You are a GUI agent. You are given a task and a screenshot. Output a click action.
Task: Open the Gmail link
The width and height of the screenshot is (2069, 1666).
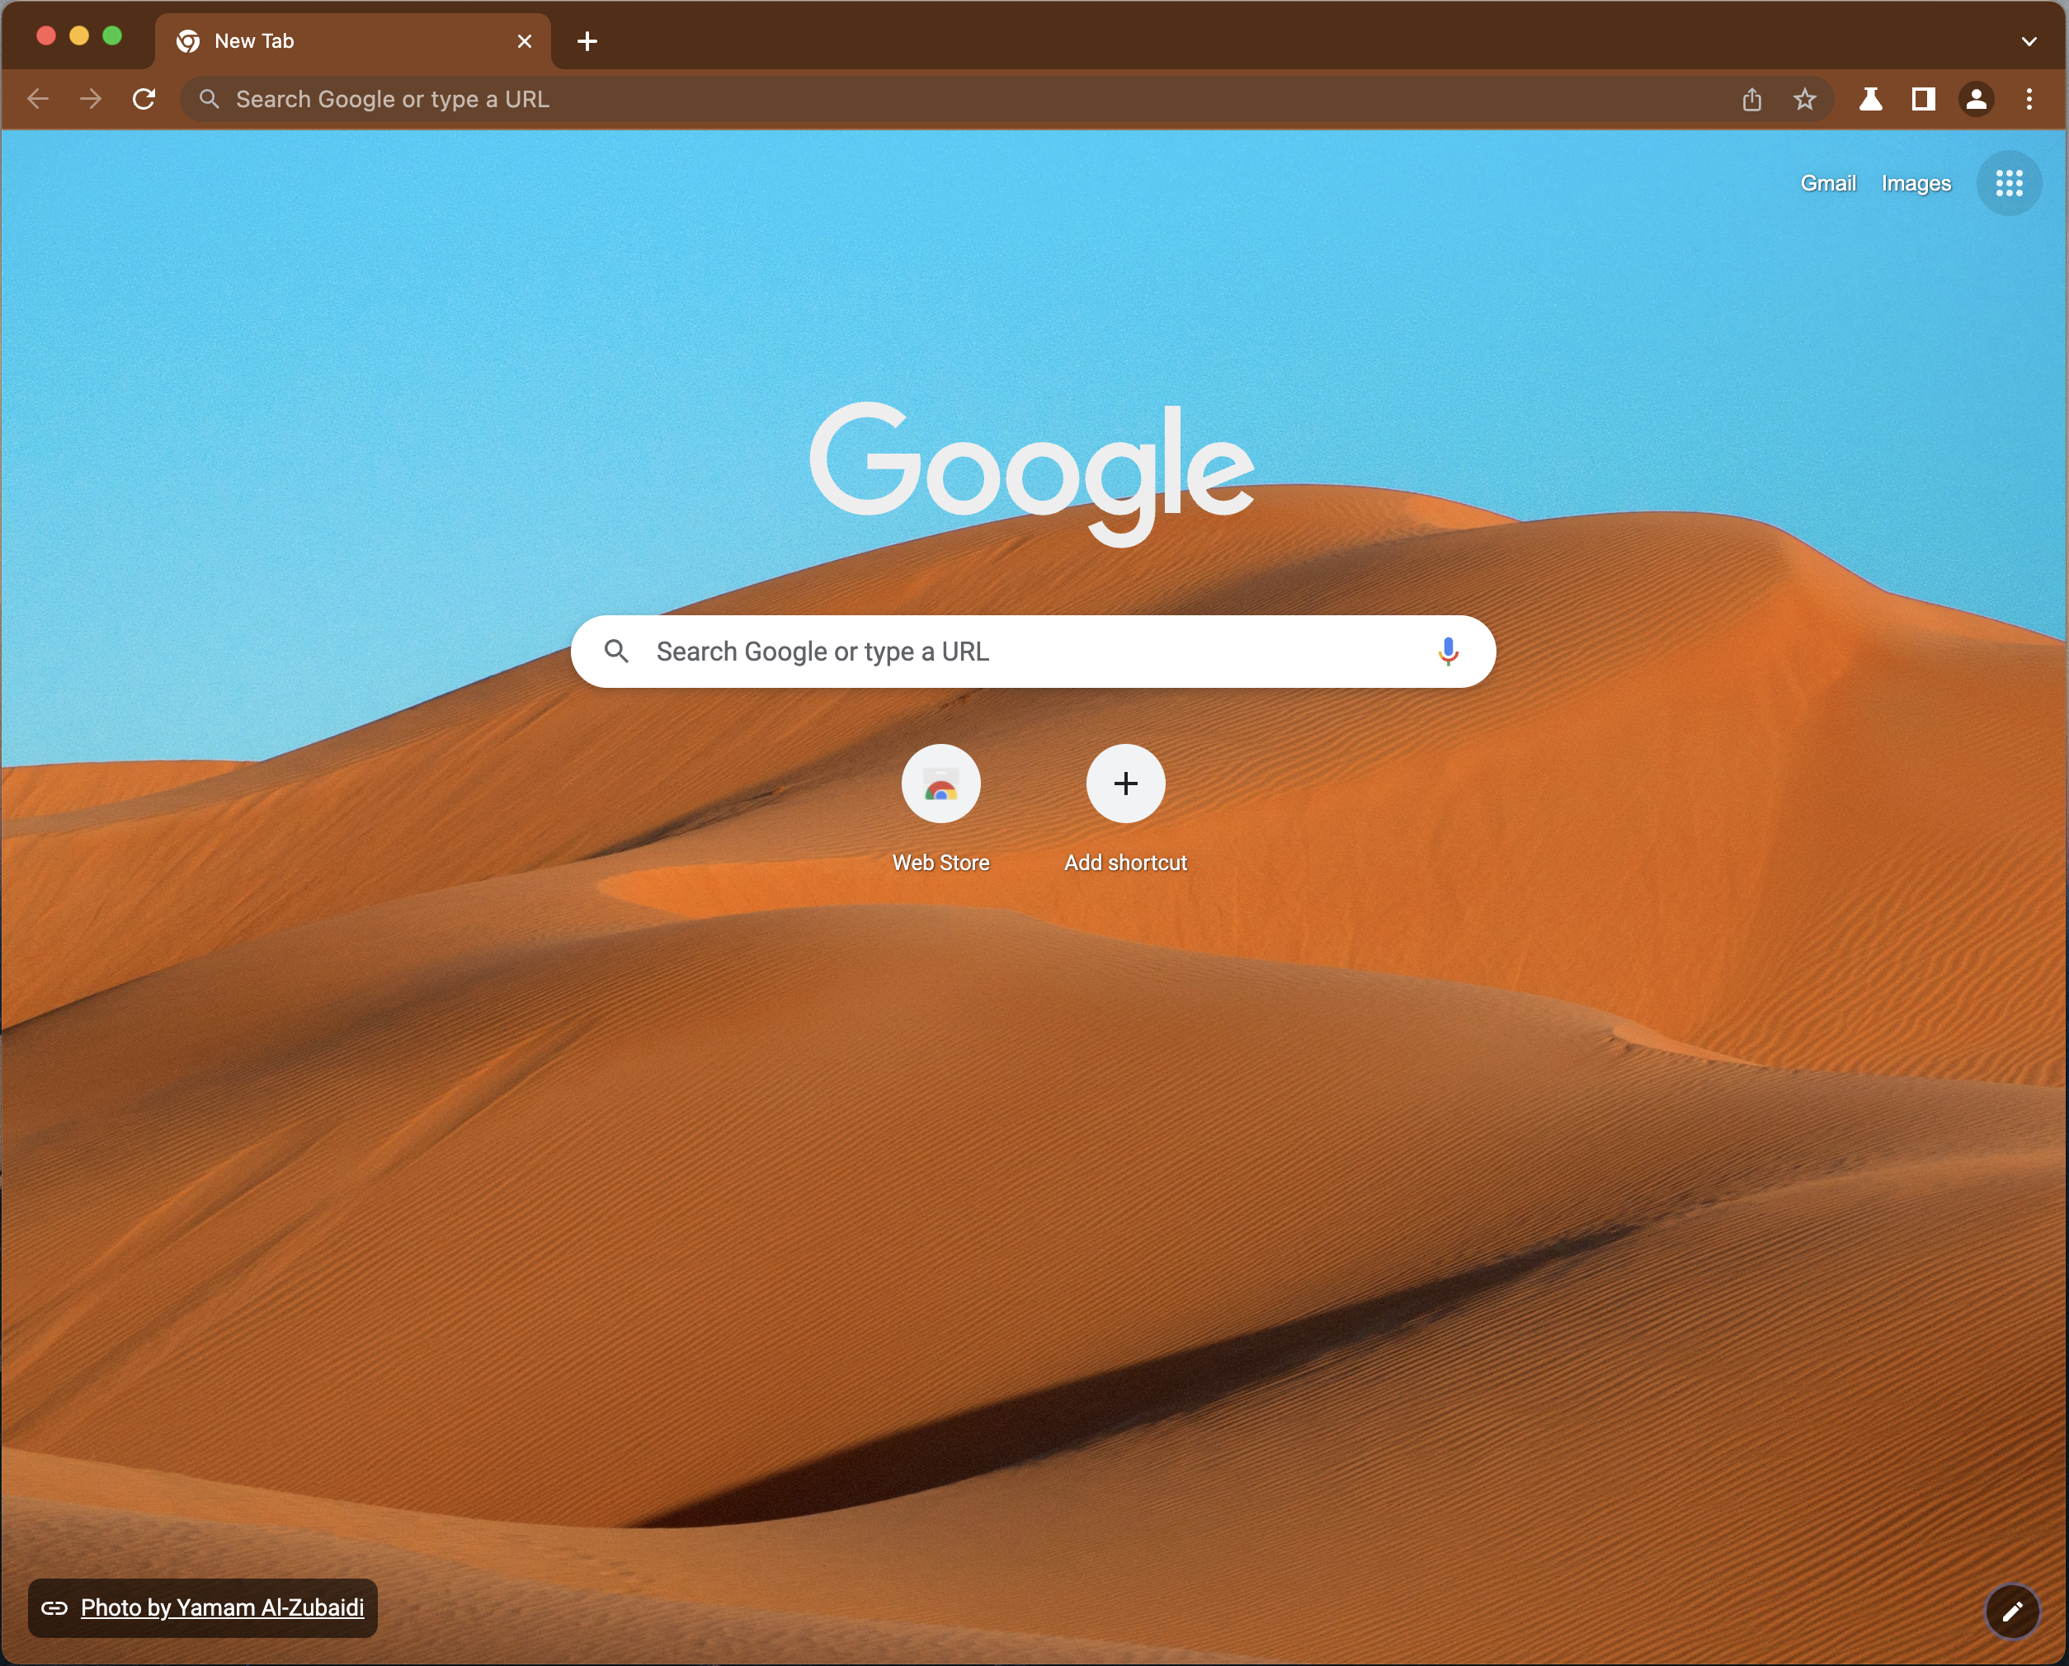tap(1827, 183)
